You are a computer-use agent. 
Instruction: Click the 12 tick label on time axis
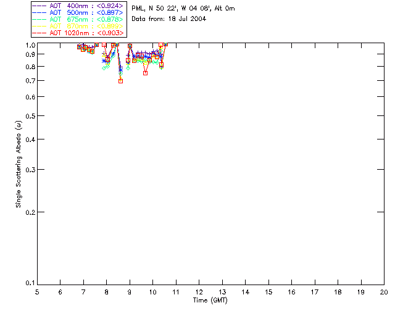click(199, 292)
